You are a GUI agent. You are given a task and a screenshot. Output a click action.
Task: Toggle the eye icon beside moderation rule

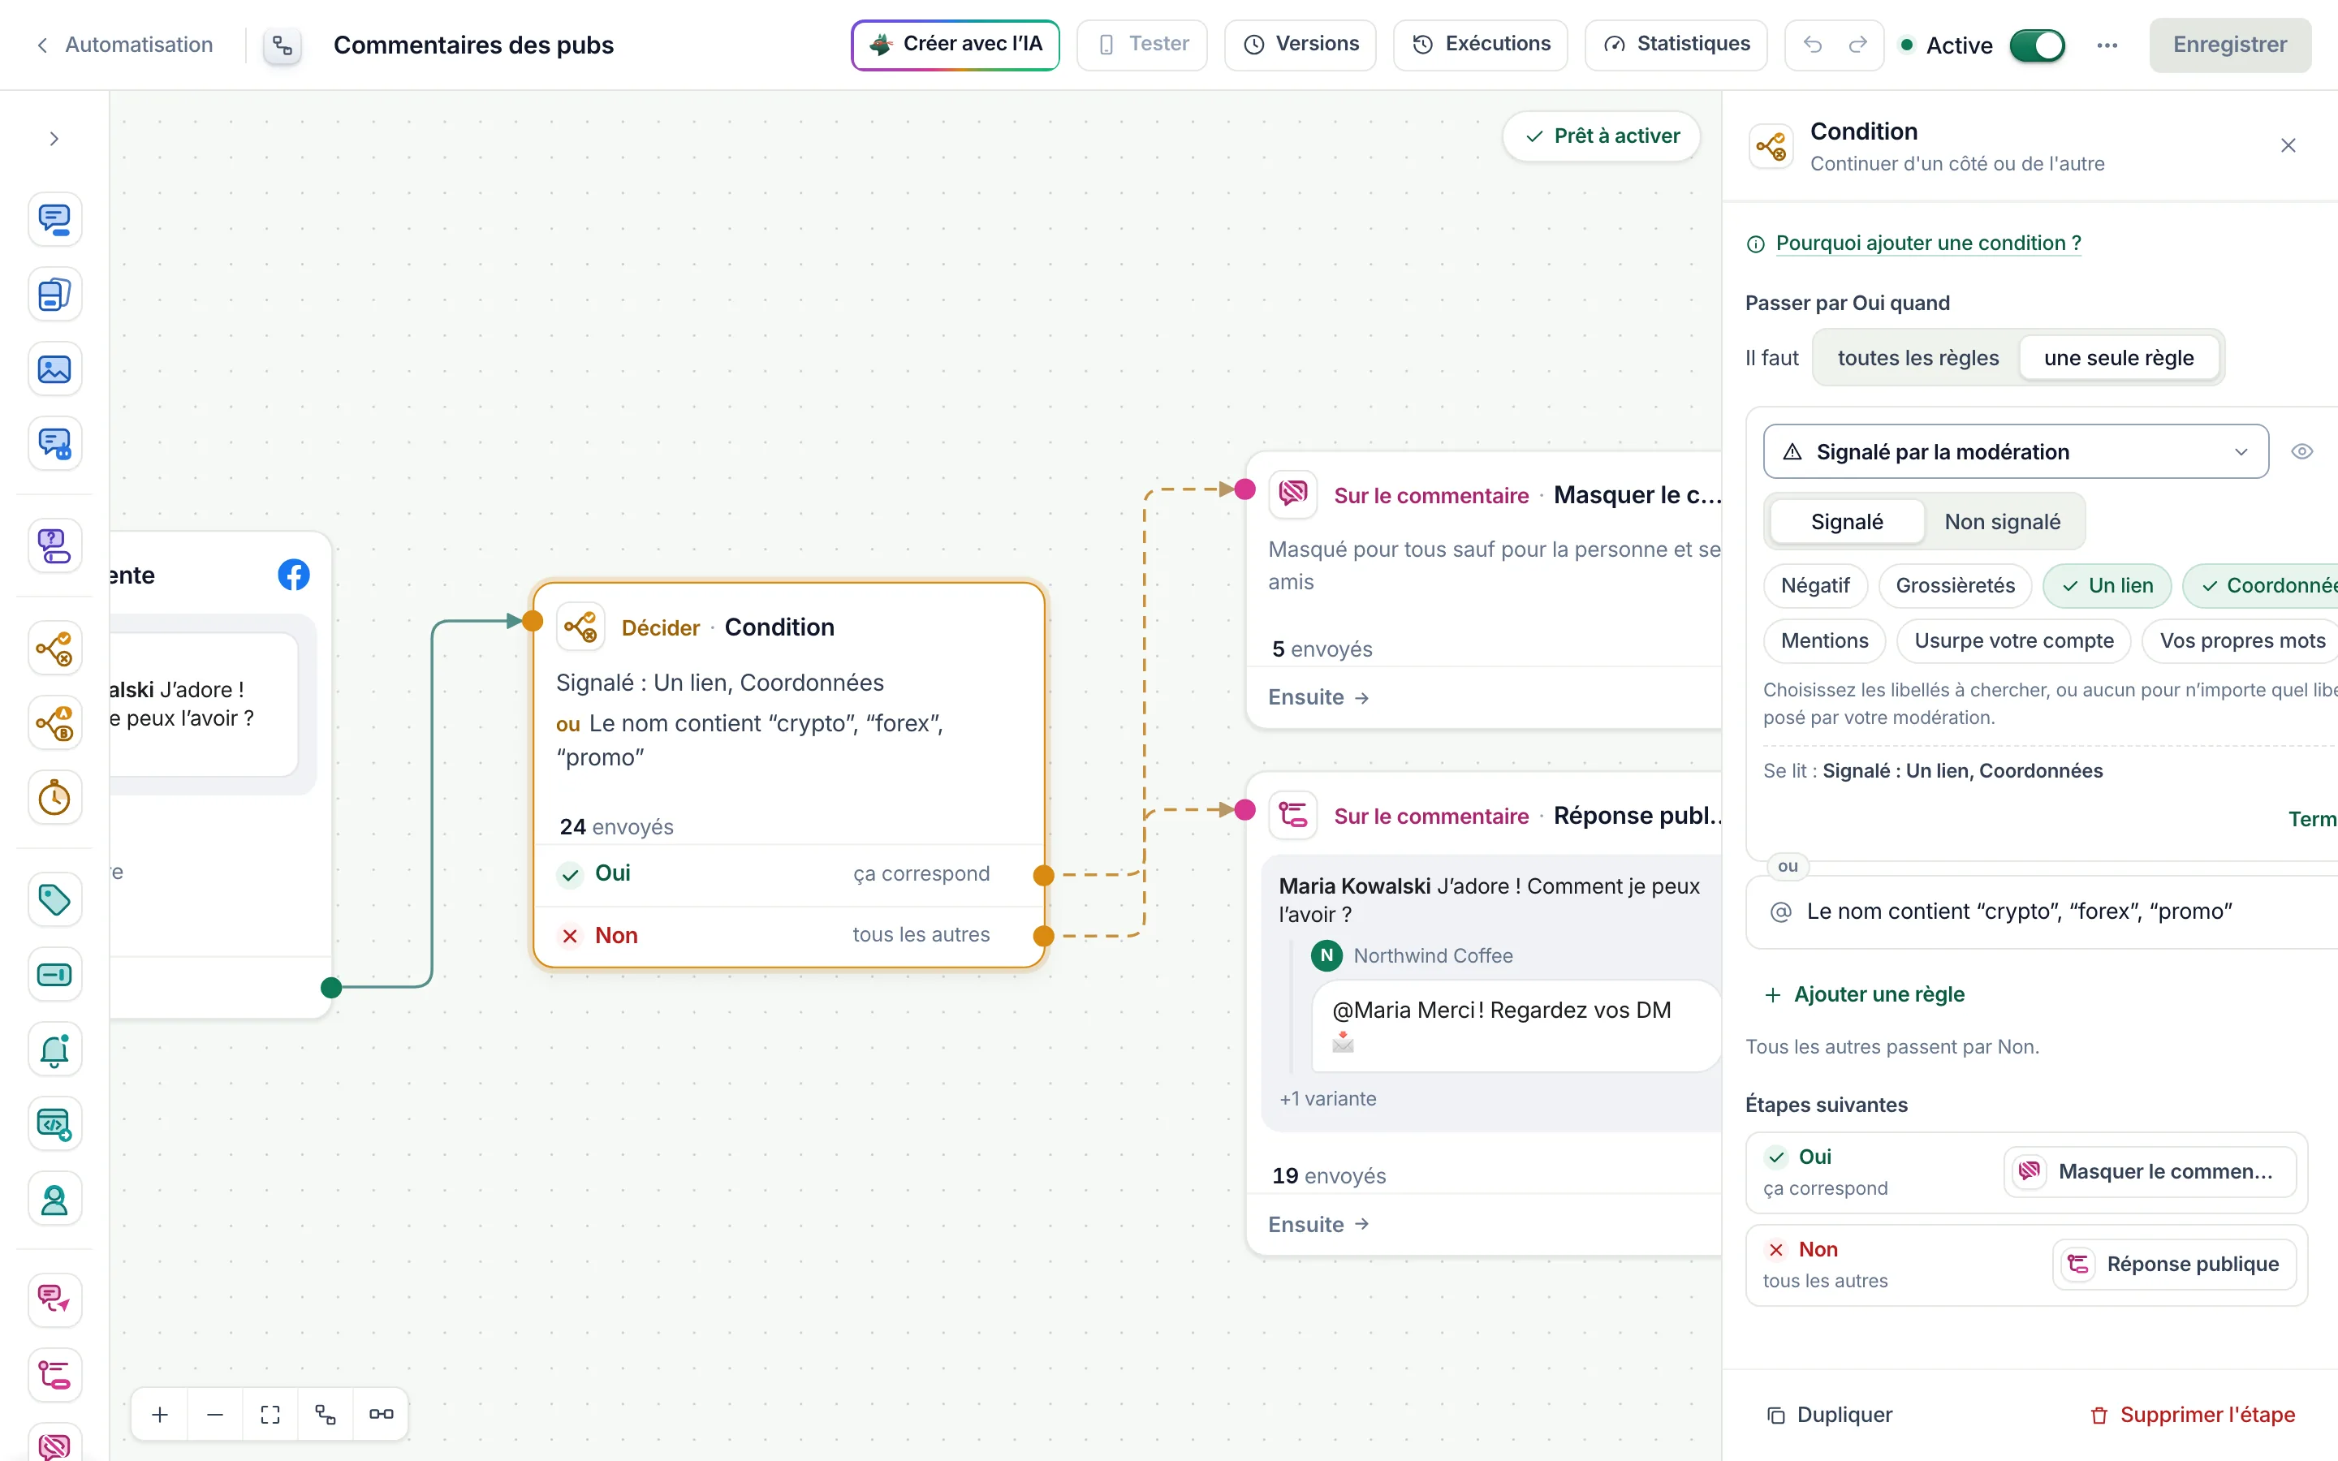pos(2302,451)
